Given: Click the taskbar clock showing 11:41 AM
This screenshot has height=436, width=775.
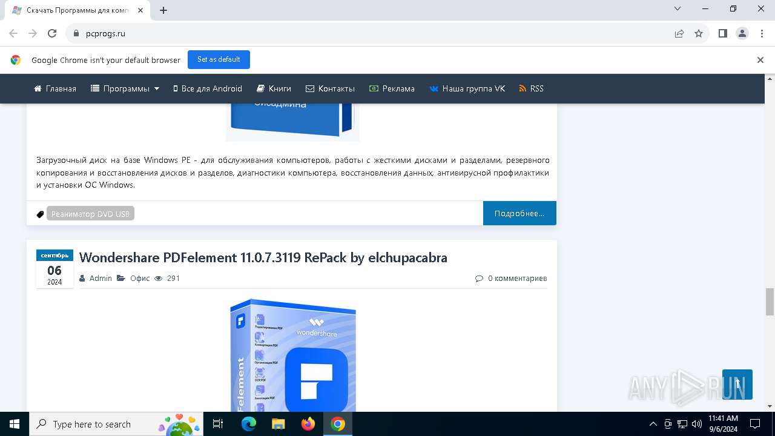Looking at the screenshot, I should [x=723, y=424].
